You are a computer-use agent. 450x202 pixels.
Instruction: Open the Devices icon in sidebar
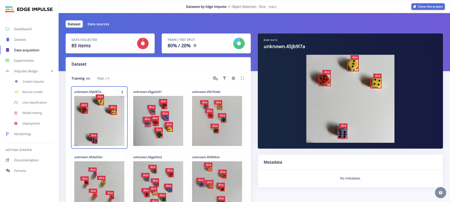(x=8, y=40)
